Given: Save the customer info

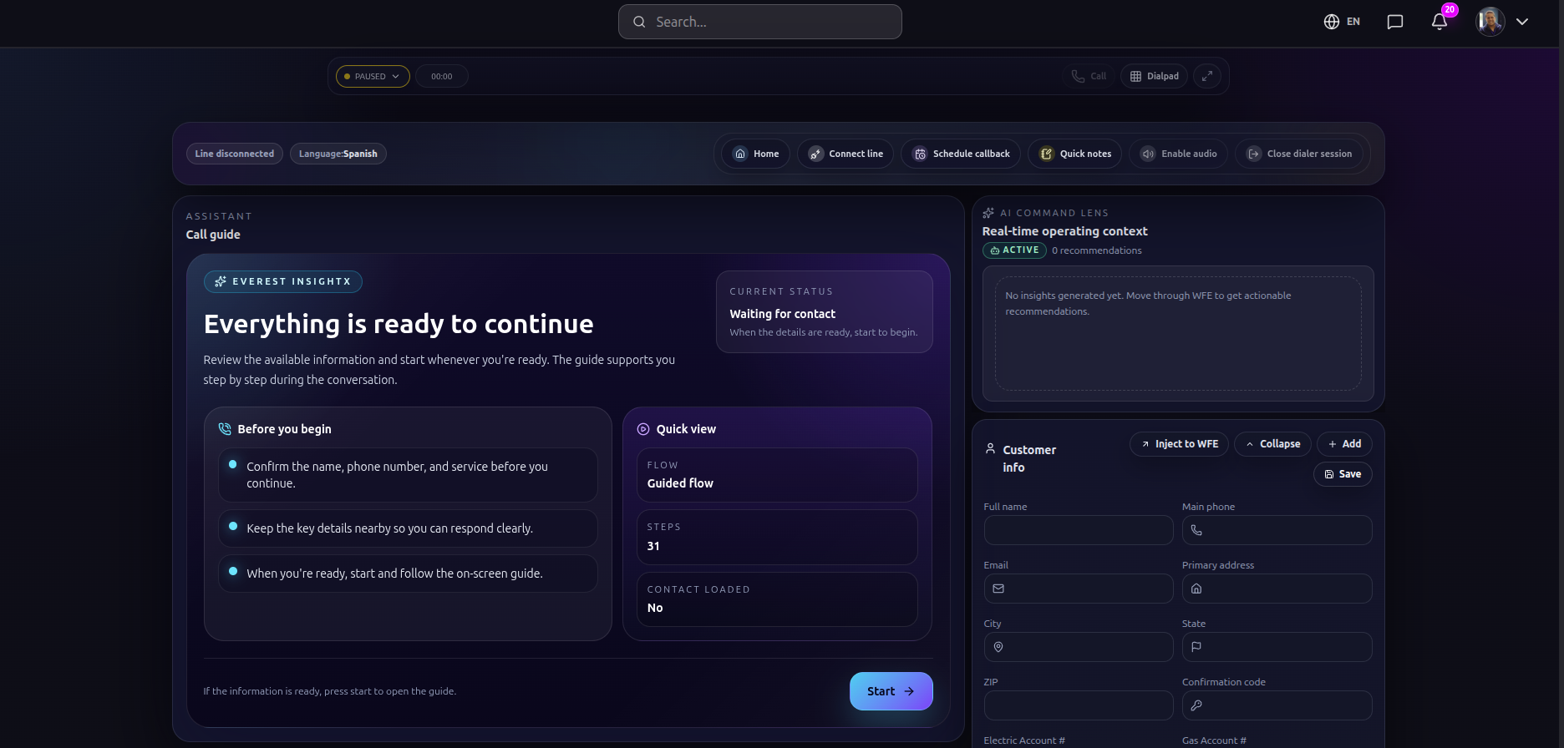Looking at the screenshot, I should 1343,474.
